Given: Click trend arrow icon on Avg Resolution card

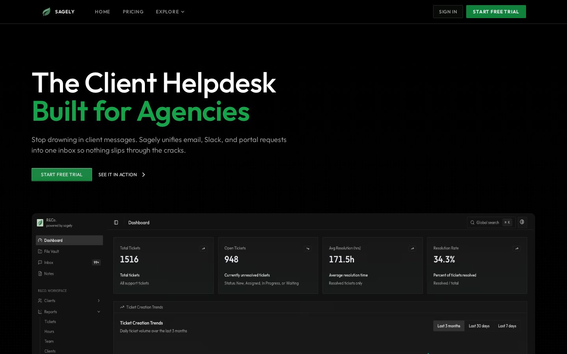Looking at the screenshot, I should pyautogui.click(x=412, y=249).
